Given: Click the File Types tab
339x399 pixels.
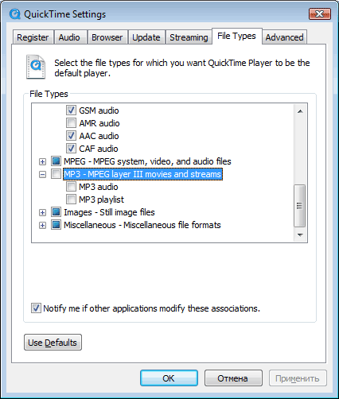Looking at the screenshot, I should (x=236, y=36).
